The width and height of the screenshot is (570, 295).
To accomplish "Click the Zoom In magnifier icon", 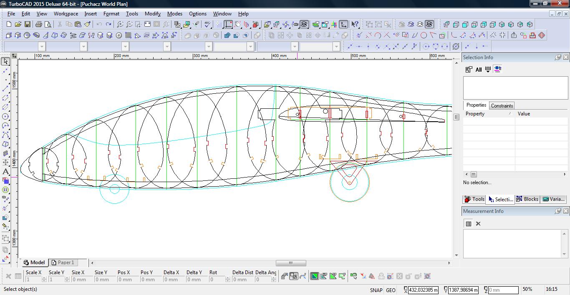I will (x=120, y=25).
